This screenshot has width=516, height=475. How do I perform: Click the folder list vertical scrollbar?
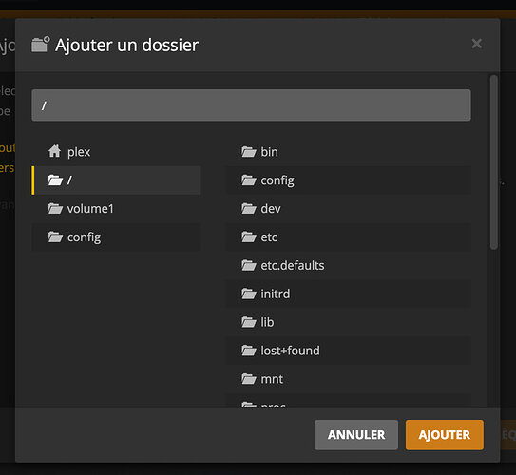[x=493, y=162]
